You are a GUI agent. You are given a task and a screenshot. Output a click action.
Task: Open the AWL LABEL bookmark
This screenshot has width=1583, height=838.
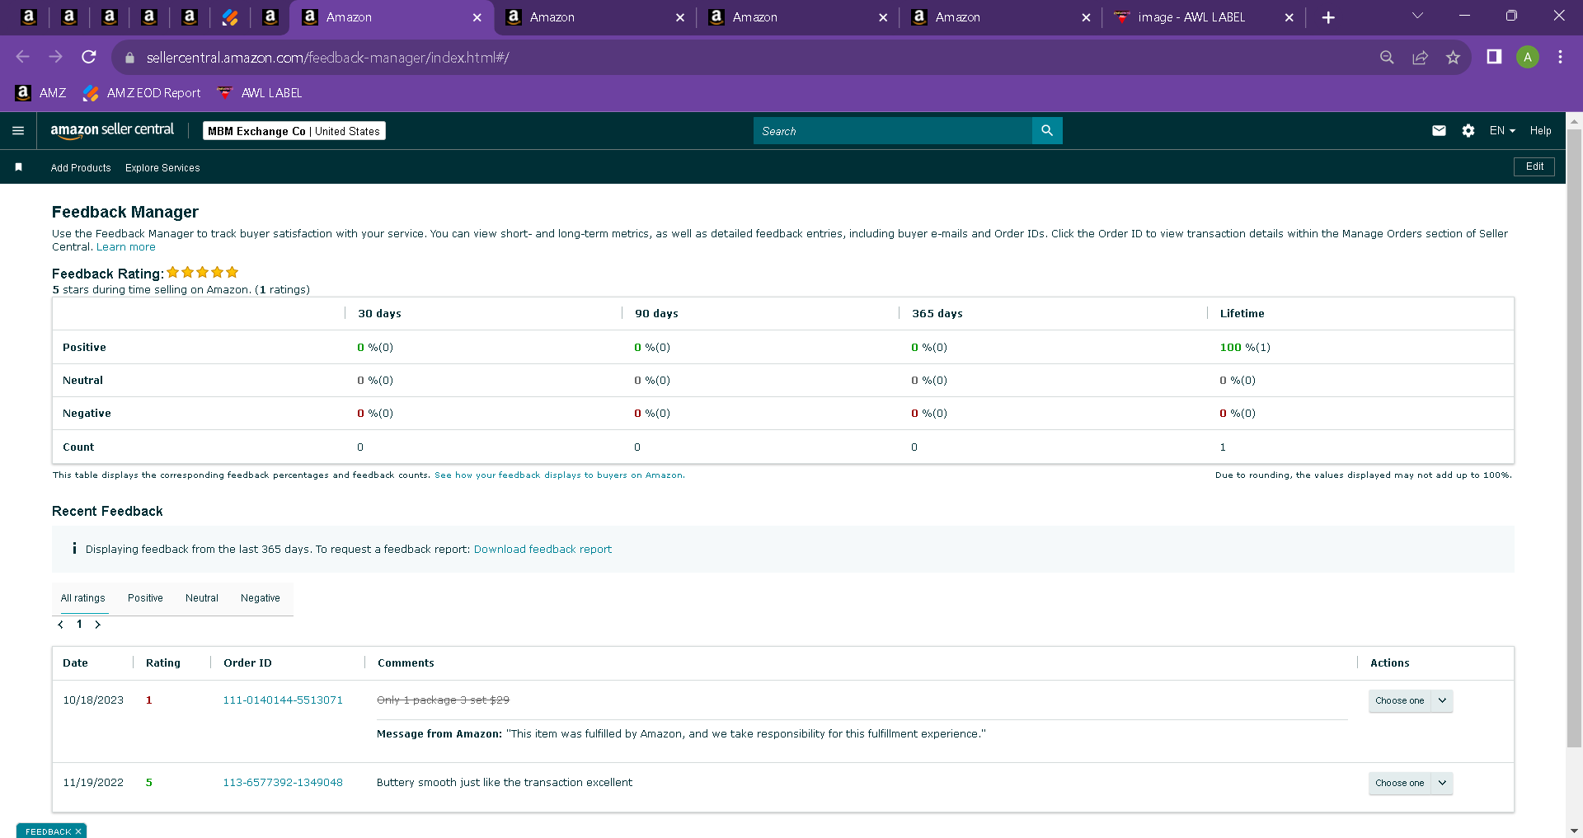[x=260, y=93]
